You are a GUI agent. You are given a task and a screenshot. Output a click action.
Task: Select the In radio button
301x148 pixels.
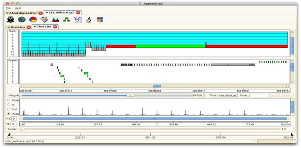[9, 105]
